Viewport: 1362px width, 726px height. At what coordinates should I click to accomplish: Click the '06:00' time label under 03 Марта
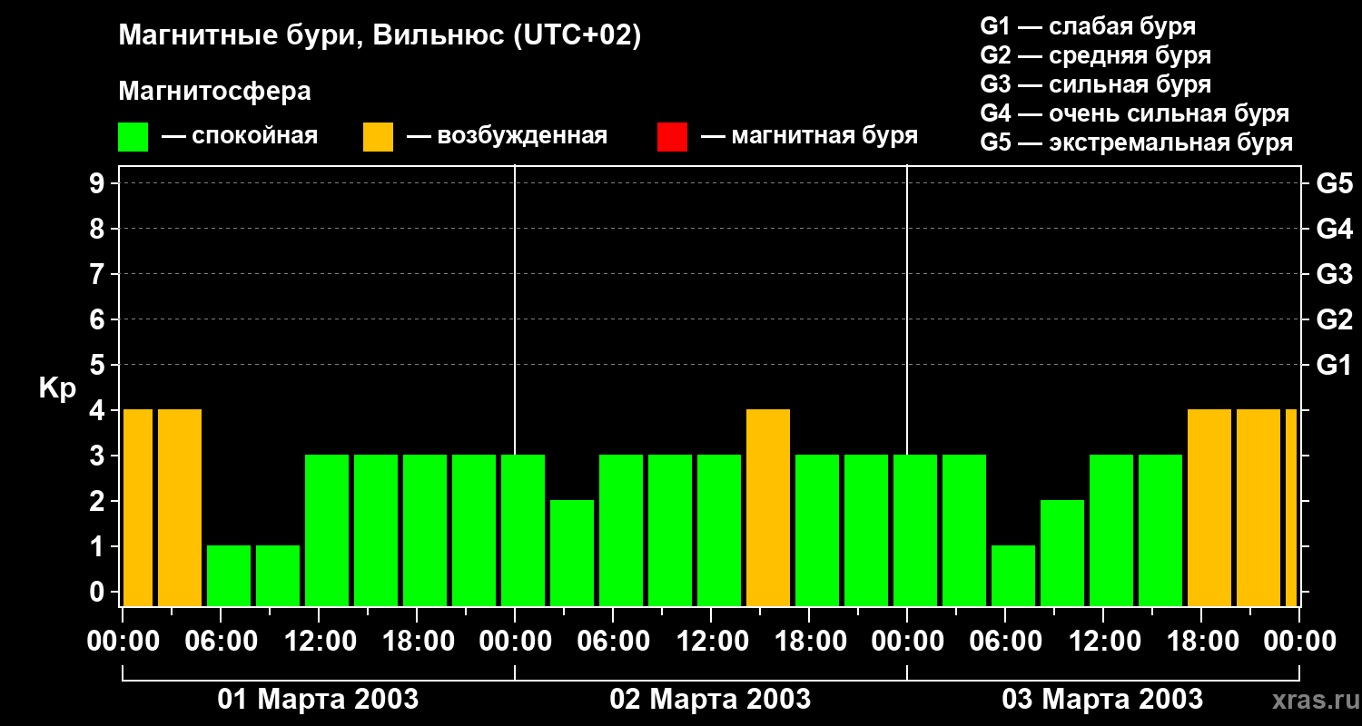click(x=1005, y=641)
